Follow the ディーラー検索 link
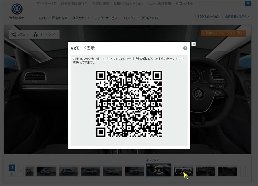Viewport: 258px width, 186px height. [47, 4]
